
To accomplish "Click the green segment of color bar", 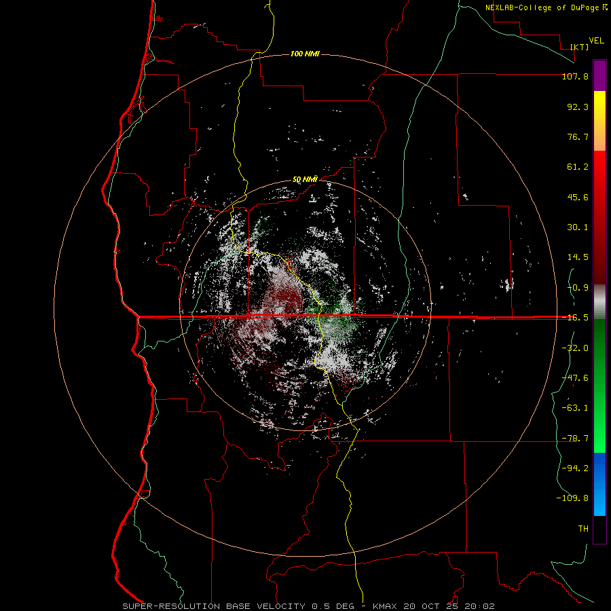I will [x=599, y=386].
